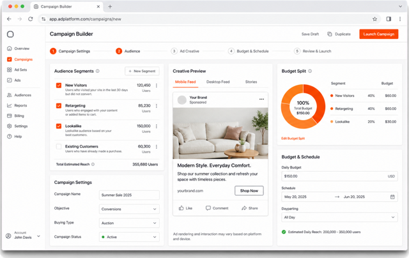Screen dimensions: 409x258
Task: Open the Audiences section
Action: point(19,95)
